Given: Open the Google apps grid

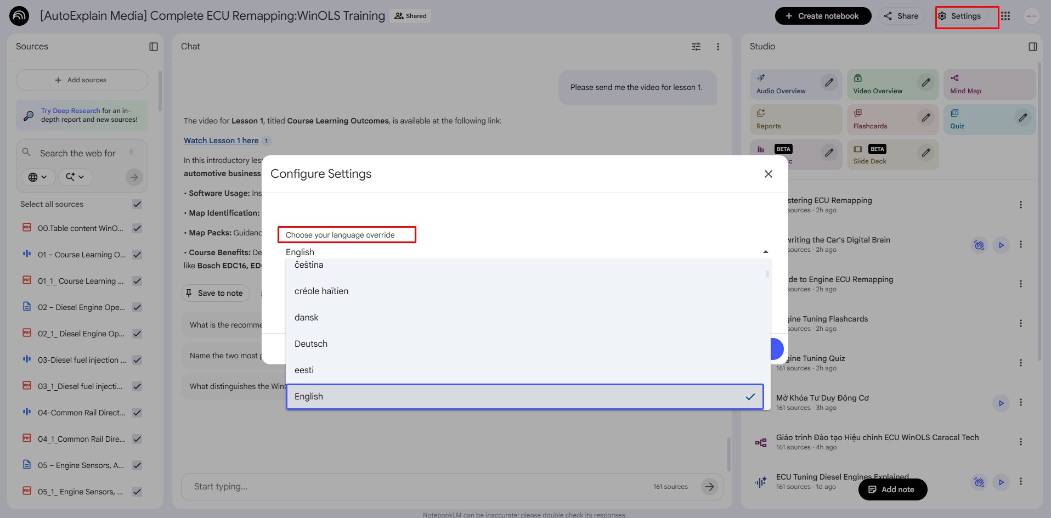Looking at the screenshot, I should pyautogui.click(x=1005, y=16).
